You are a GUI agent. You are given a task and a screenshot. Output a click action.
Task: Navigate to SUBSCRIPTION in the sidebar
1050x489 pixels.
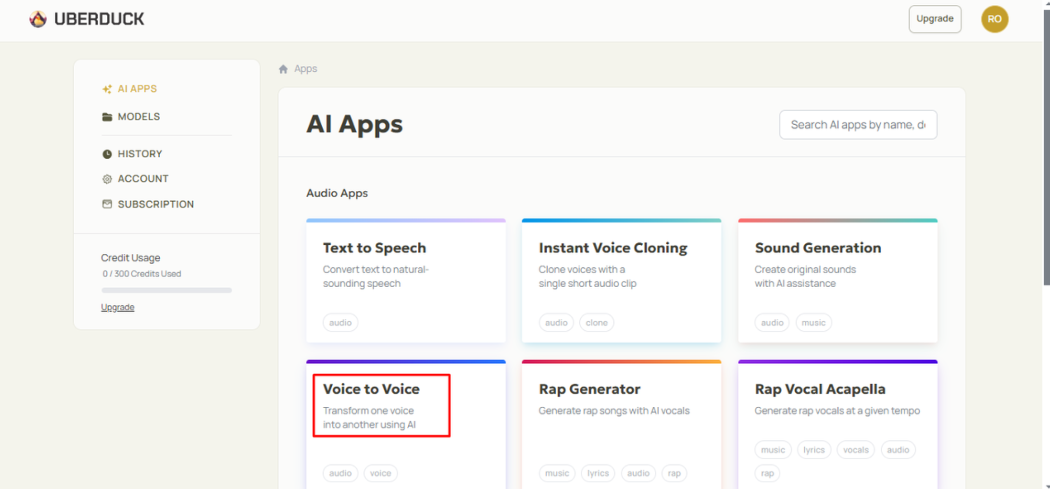[155, 204]
